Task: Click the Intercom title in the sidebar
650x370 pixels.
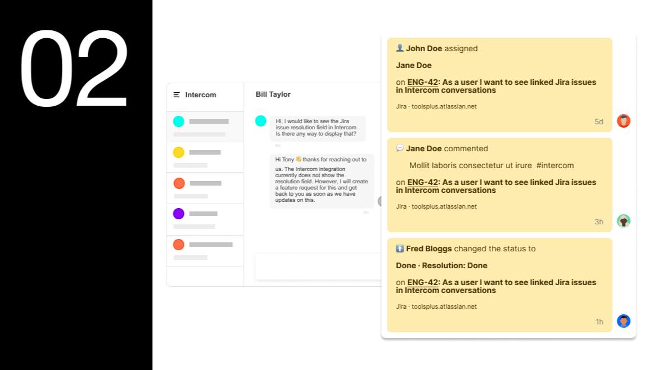Action: [x=201, y=95]
